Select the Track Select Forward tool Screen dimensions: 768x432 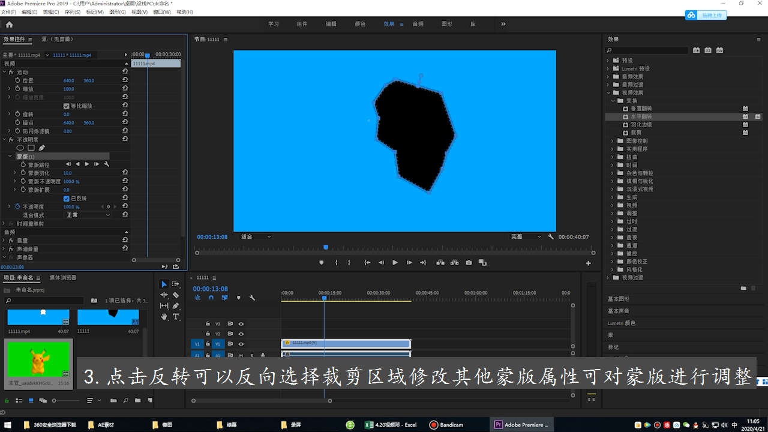pos(176,284)
